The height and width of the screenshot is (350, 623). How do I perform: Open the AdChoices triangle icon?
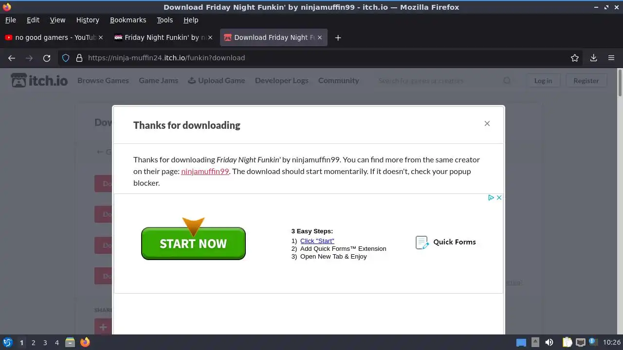[491, 197]
